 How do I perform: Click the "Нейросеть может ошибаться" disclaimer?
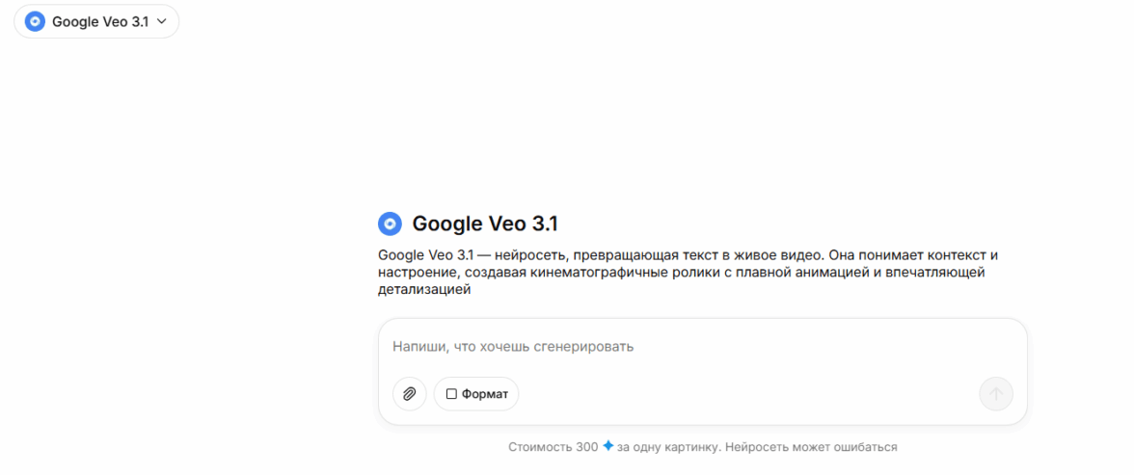click(811, 447)
